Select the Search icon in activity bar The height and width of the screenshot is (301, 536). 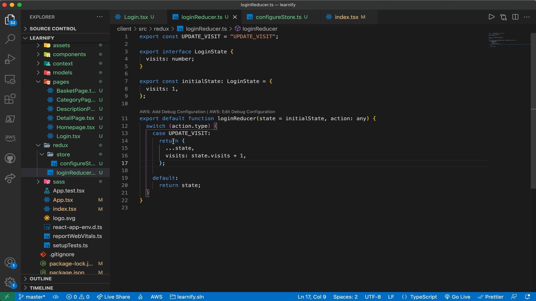[10, 39]
